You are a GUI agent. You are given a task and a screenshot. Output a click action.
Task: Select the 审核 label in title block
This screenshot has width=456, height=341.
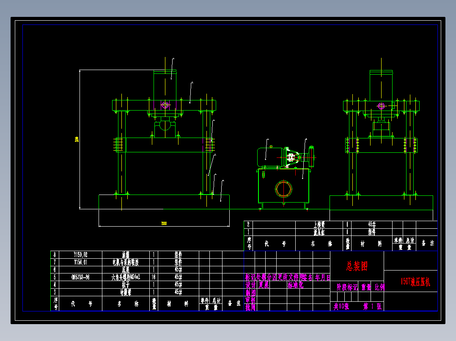pos(250,300)
